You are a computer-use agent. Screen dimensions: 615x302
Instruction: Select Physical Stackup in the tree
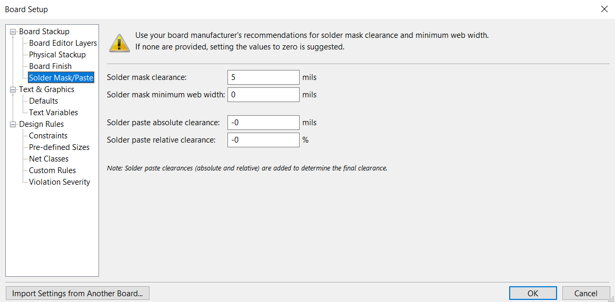point(57,55)
